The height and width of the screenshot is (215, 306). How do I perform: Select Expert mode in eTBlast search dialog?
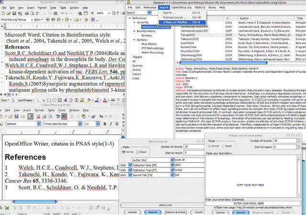pos(223,146)
